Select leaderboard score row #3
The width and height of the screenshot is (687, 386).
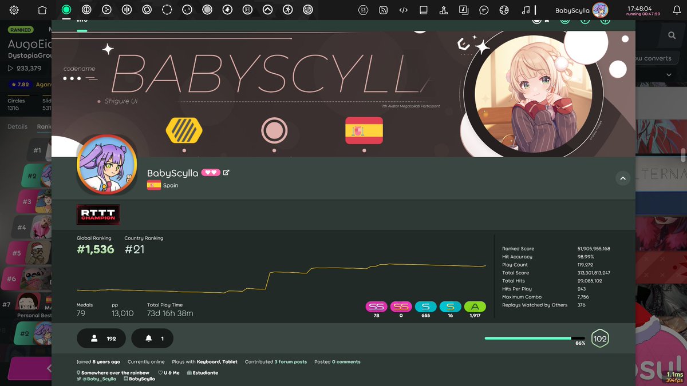(33, 201)
